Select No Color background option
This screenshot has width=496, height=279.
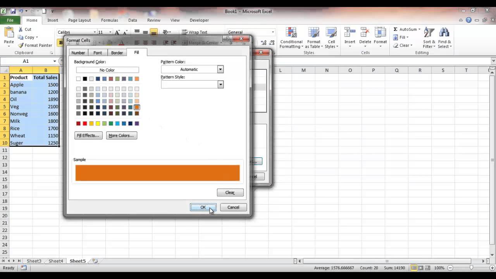tap(107, 70)
